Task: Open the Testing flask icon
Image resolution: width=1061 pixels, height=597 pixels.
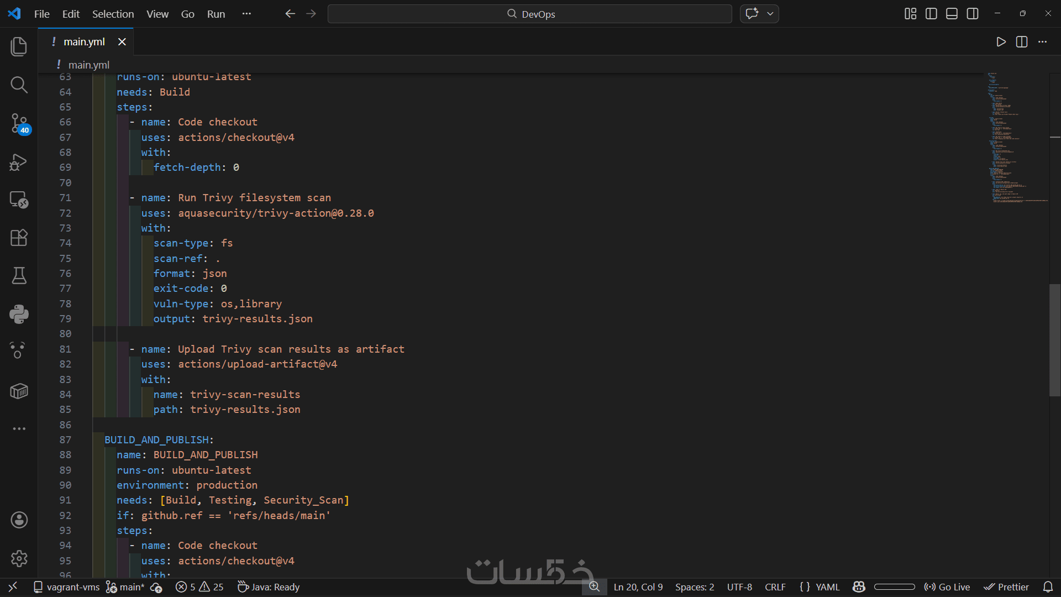Action: pos(19,275)
